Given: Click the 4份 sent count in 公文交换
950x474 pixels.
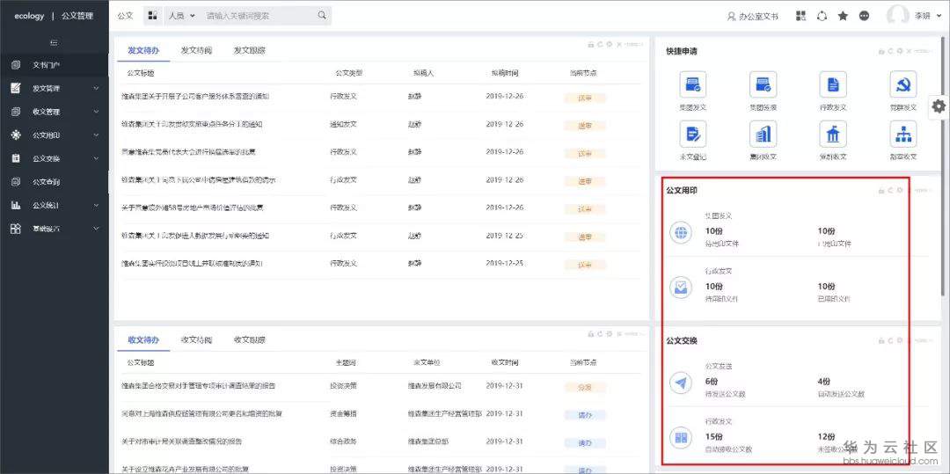Looking at the screenshot, I should pos(824,382).
